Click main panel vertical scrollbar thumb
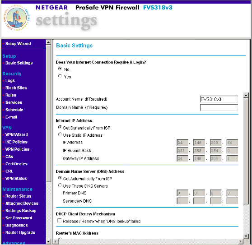The height and width of the screenshot is (245, 252). [x=246, y=151]
